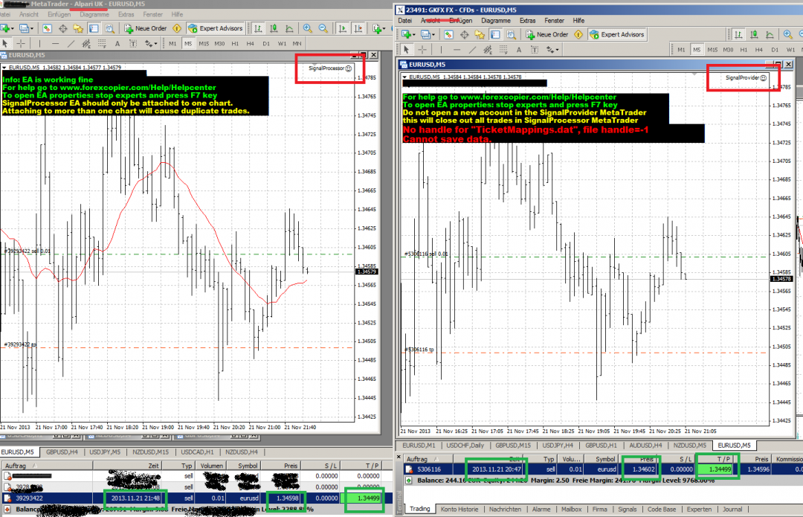This screenshot has width=803, height=517.
Task: Switch to the Konto Historie terminal tab
Action: point(459,509)
